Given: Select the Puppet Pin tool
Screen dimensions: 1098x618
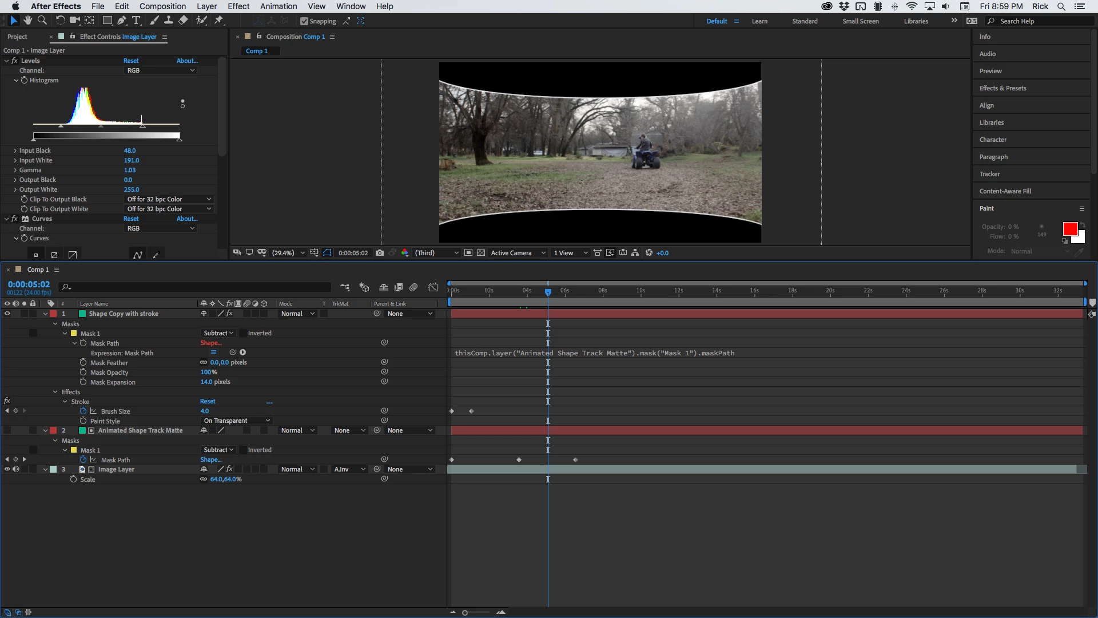Looking at the screenshot, I should (x=218, y=21).
